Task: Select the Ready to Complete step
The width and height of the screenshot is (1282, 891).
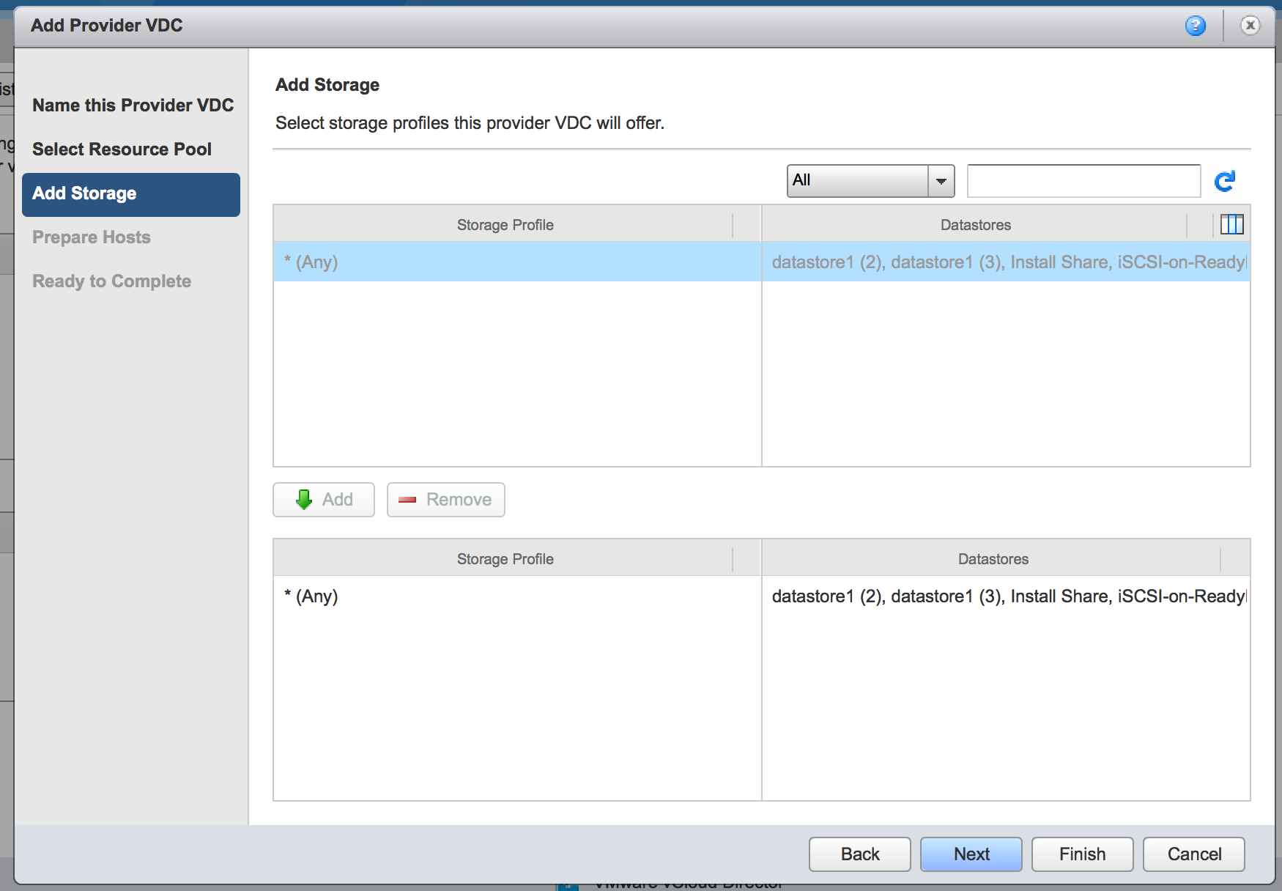Action: click(111, 281)
